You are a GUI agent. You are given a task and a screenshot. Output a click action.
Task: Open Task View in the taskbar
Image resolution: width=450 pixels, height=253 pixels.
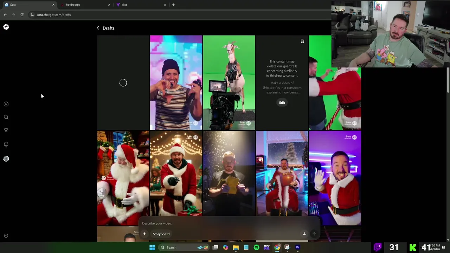point(216,247)
